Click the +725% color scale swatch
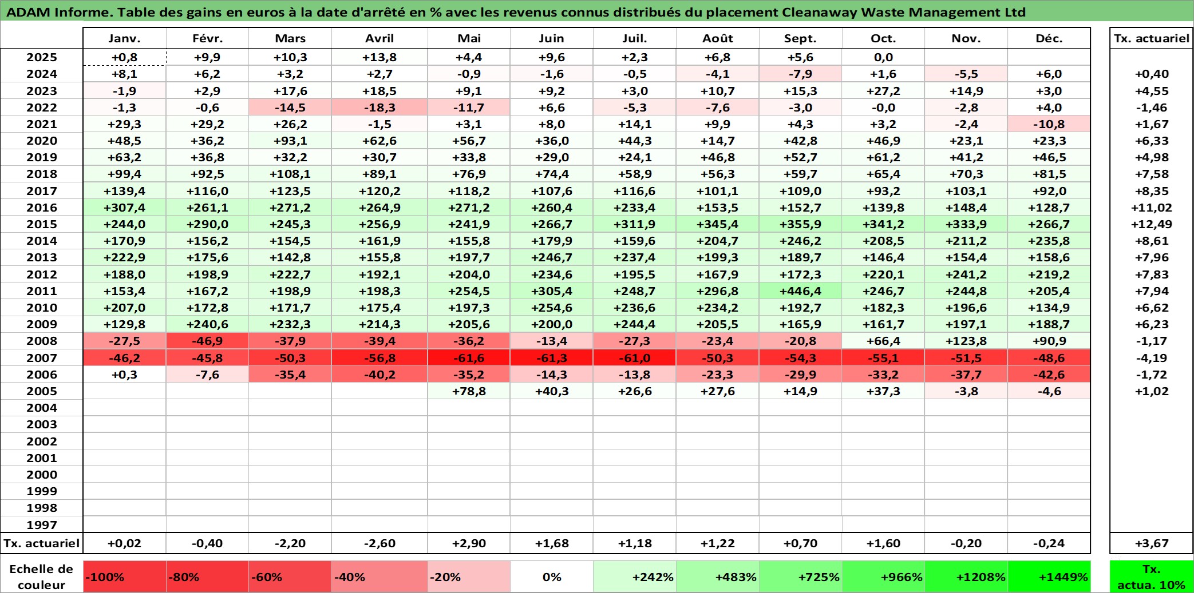The image size is (1194, 593). coord(800,576)
